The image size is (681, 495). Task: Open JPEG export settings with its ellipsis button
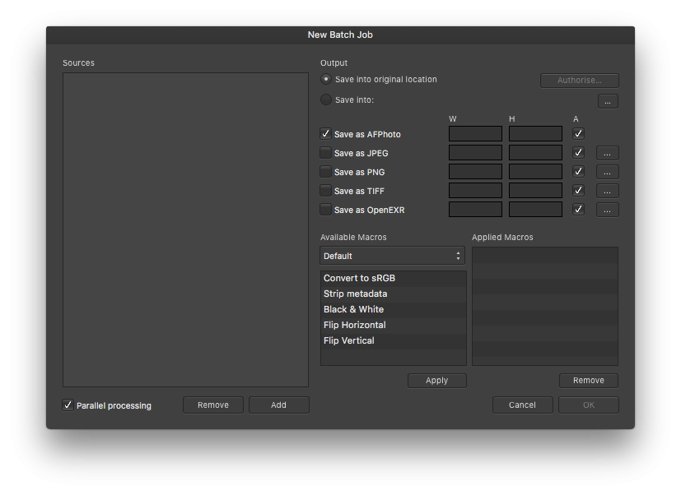coord(607,152)
